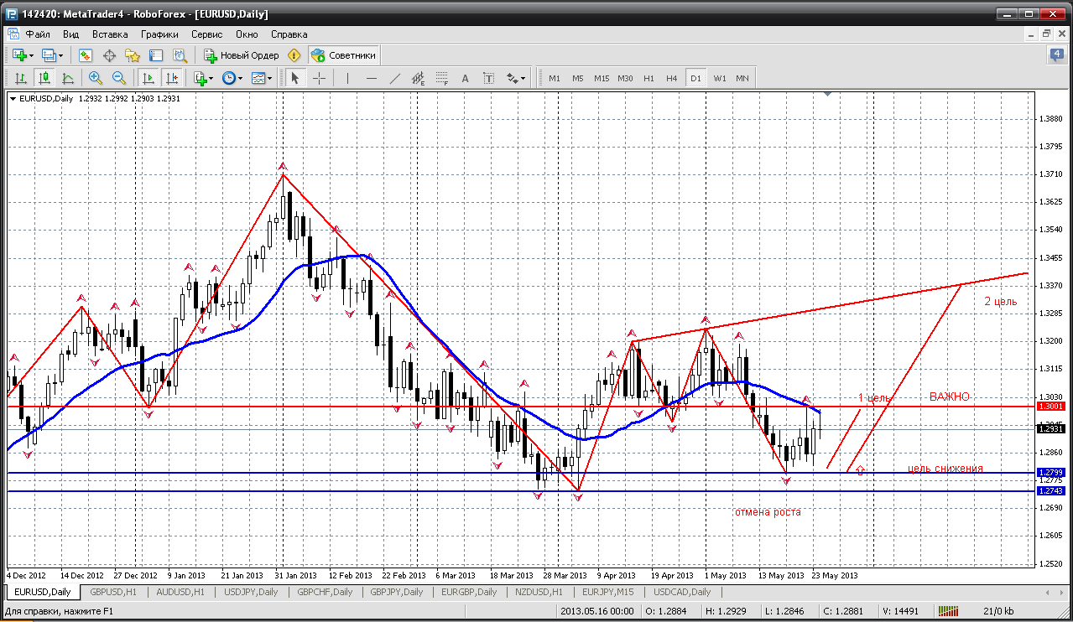
Task: Toggle chart shift from right border
Action: coord(172,78)
